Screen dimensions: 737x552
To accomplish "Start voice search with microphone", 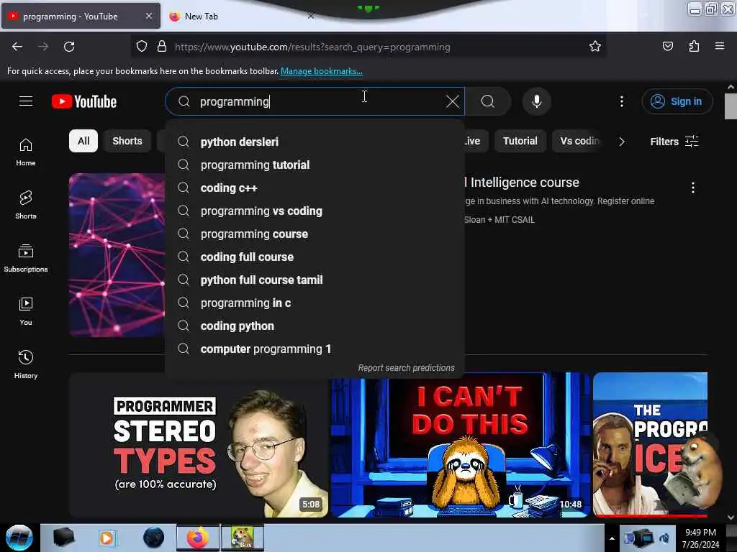I will [537, 101].
